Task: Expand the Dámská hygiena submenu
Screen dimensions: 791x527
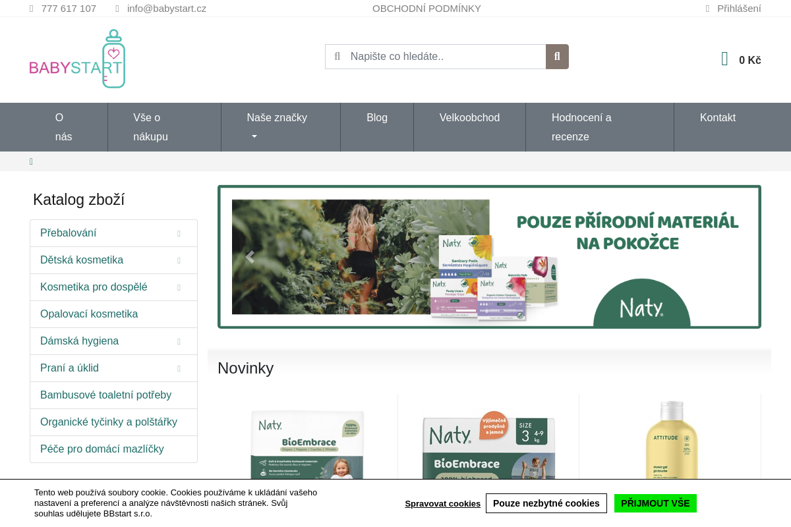Action: pos(179,341)
